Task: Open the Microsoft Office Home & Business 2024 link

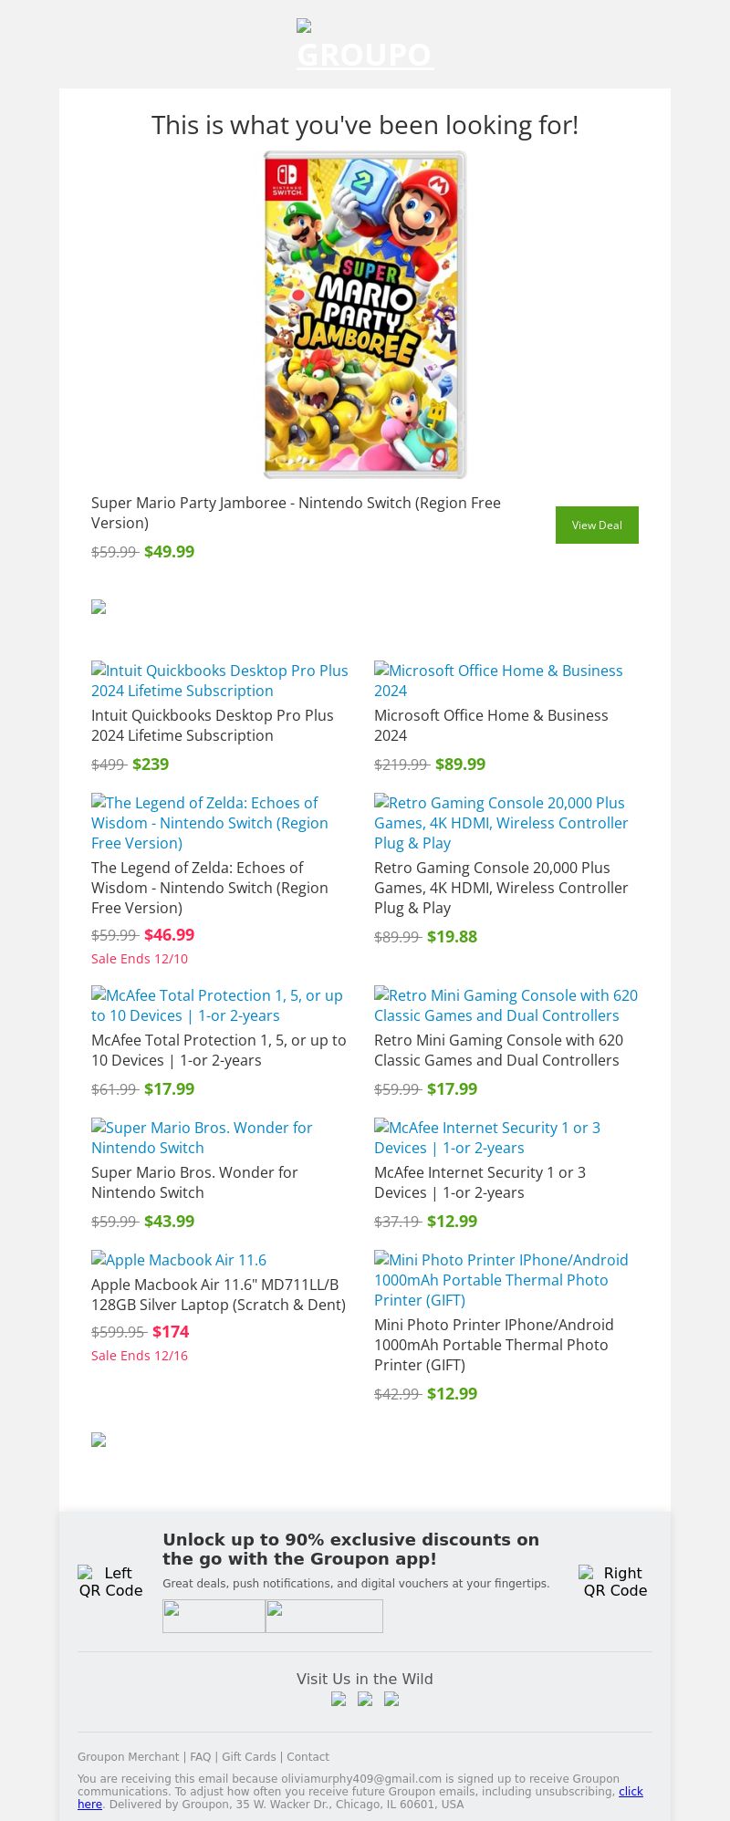Action: click(x=498, y=681)
